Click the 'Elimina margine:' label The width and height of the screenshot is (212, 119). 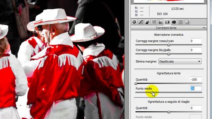(146, 61)
